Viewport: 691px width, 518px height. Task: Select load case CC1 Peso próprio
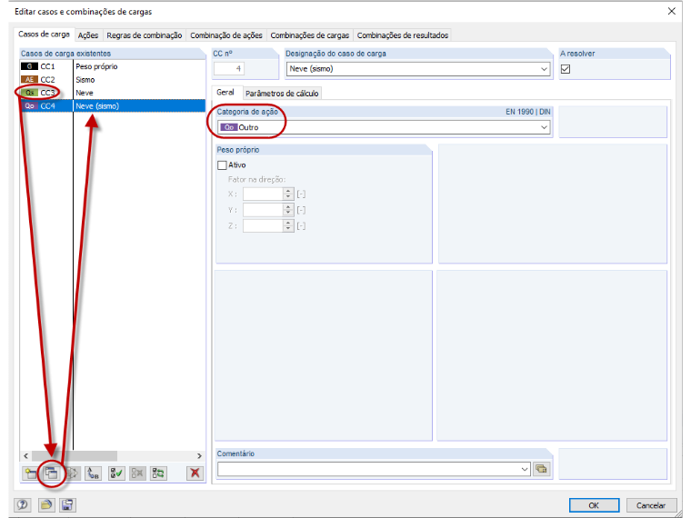(x=113, y=66)
